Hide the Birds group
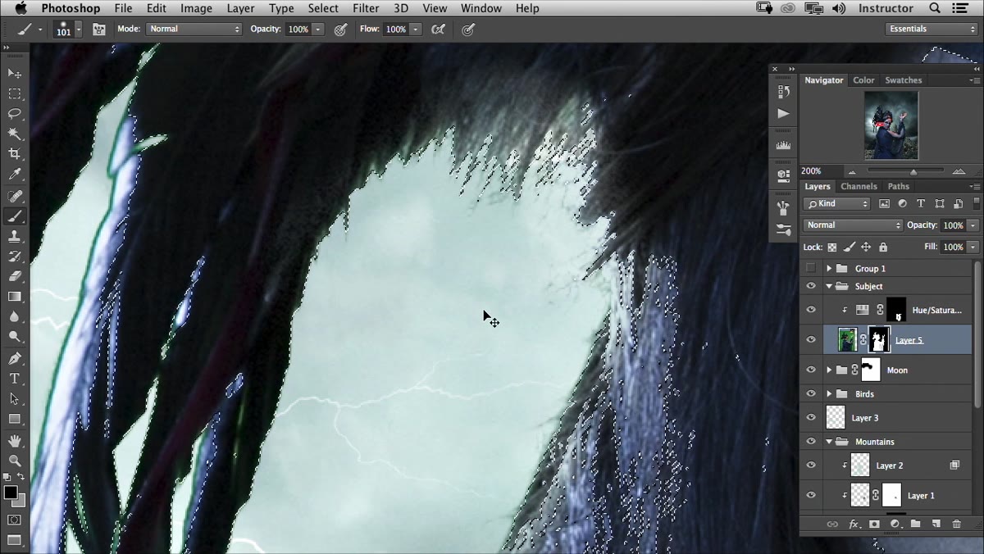The height and width of the screenshot is (554, 984). click(811, 394)
